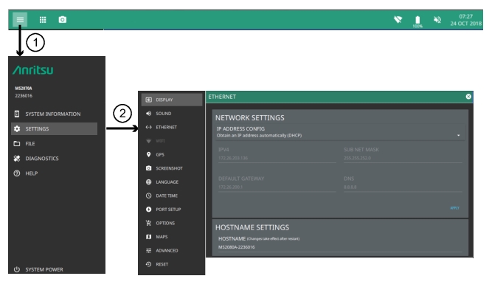Click the Port Setup circle icon
489x290 pixels.
[x=149, y=210]
